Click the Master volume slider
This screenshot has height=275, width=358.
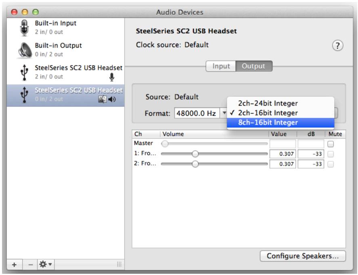tap(214, 144)
